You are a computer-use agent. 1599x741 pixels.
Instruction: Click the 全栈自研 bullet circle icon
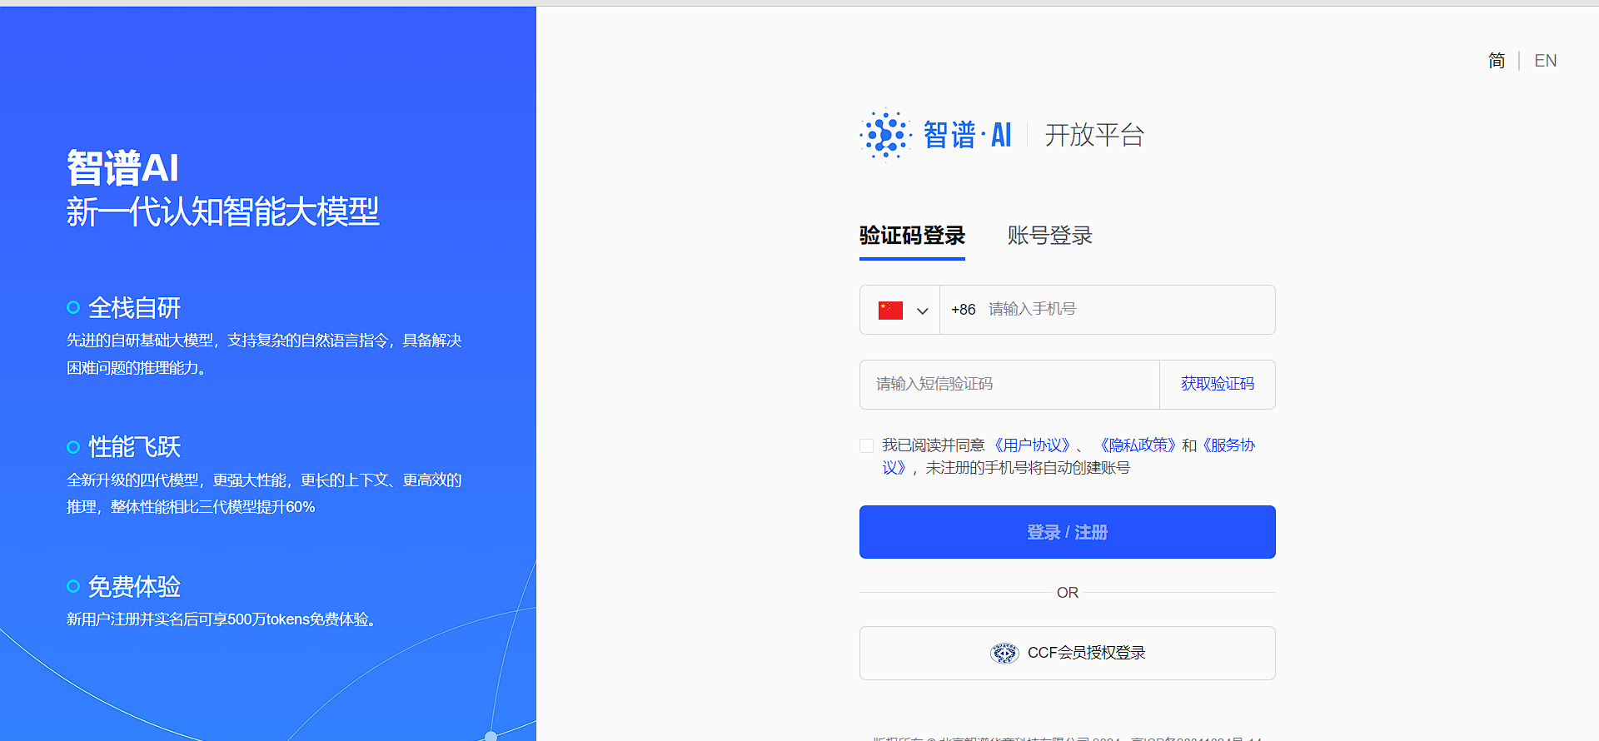(73, 307)
